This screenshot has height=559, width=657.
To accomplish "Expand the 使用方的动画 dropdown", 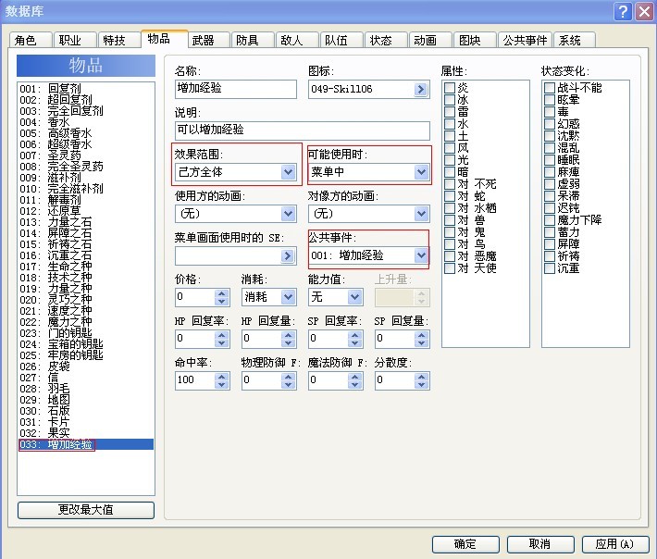I will pos(236,214).
